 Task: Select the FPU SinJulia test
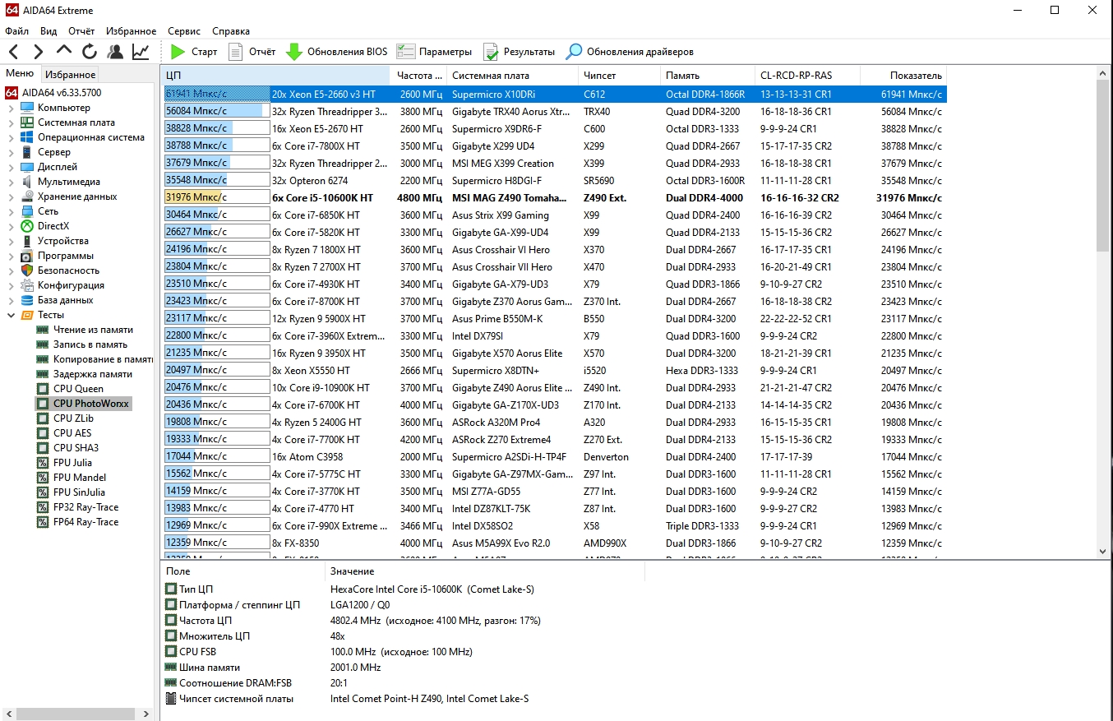click(x=80, y=492)
